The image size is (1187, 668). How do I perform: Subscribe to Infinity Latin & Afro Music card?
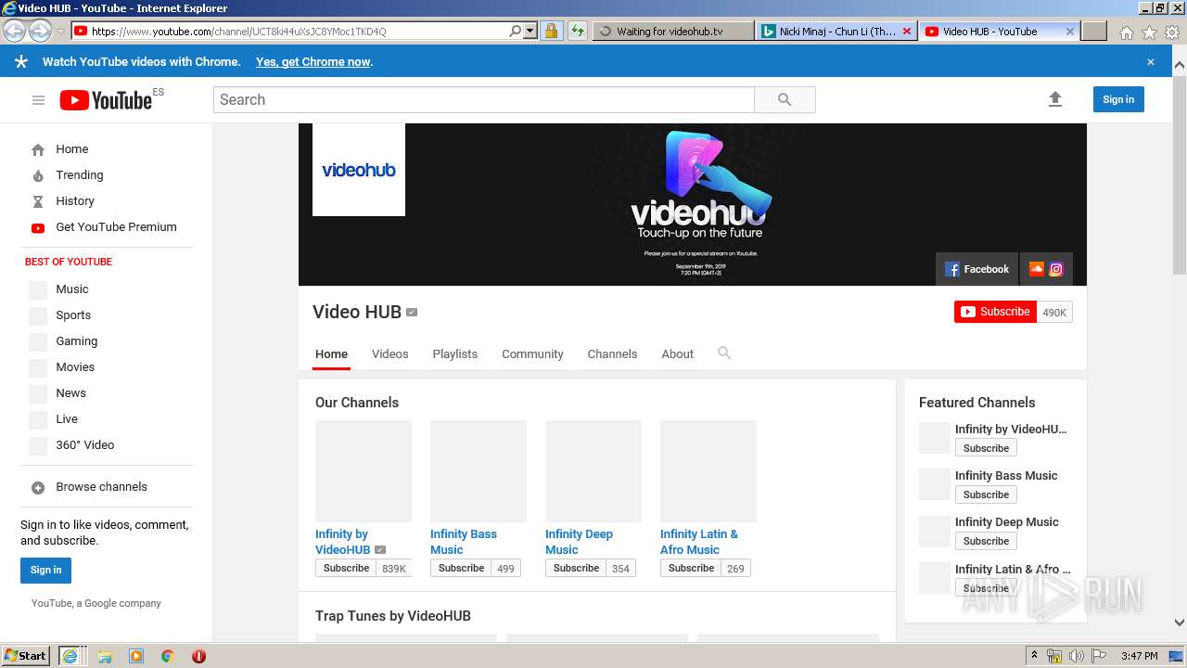(x=692, y=568)
